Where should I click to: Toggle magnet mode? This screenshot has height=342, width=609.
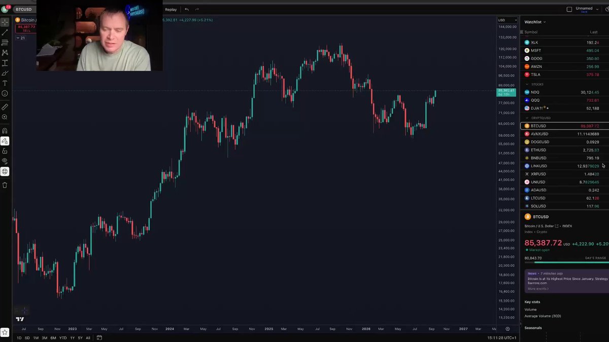(x=5, y=131)
